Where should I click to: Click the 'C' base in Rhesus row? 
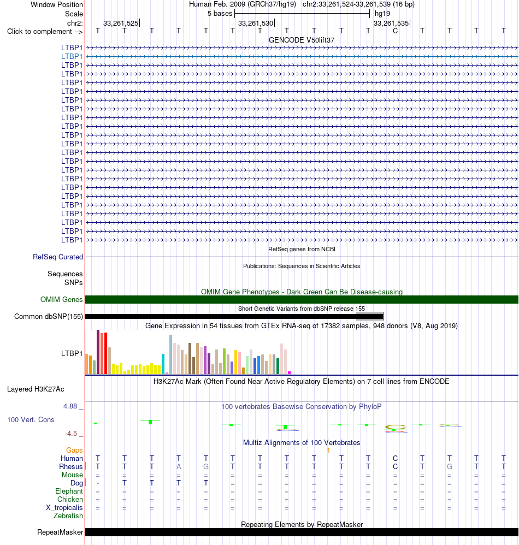[395, 466]
